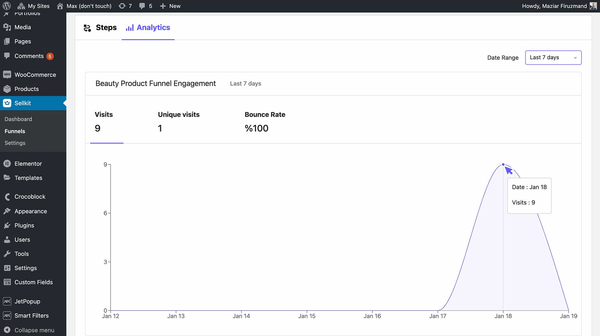Expand the Date Range dropdown
Image resolution: width=600 pixels, height=336 pixels.
553,57
